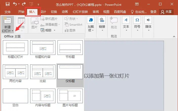This screenshot has width=178, height=111.
Task: Open ribbon display options icon
Action: click(x=137, y=4)
